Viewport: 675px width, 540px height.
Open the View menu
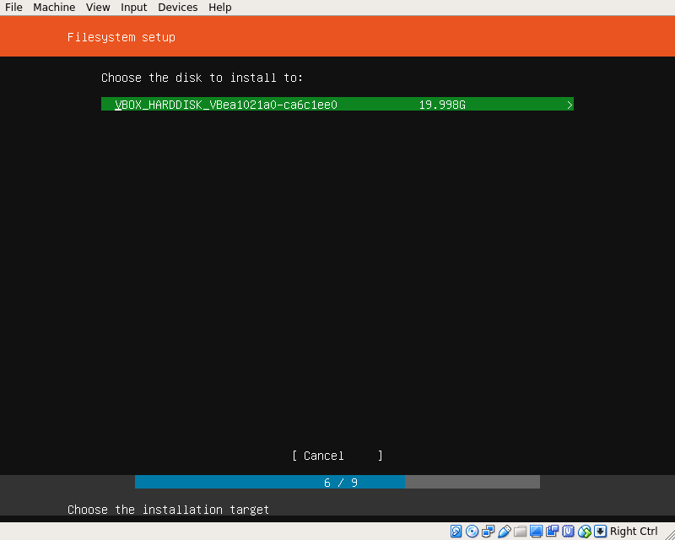98,8
